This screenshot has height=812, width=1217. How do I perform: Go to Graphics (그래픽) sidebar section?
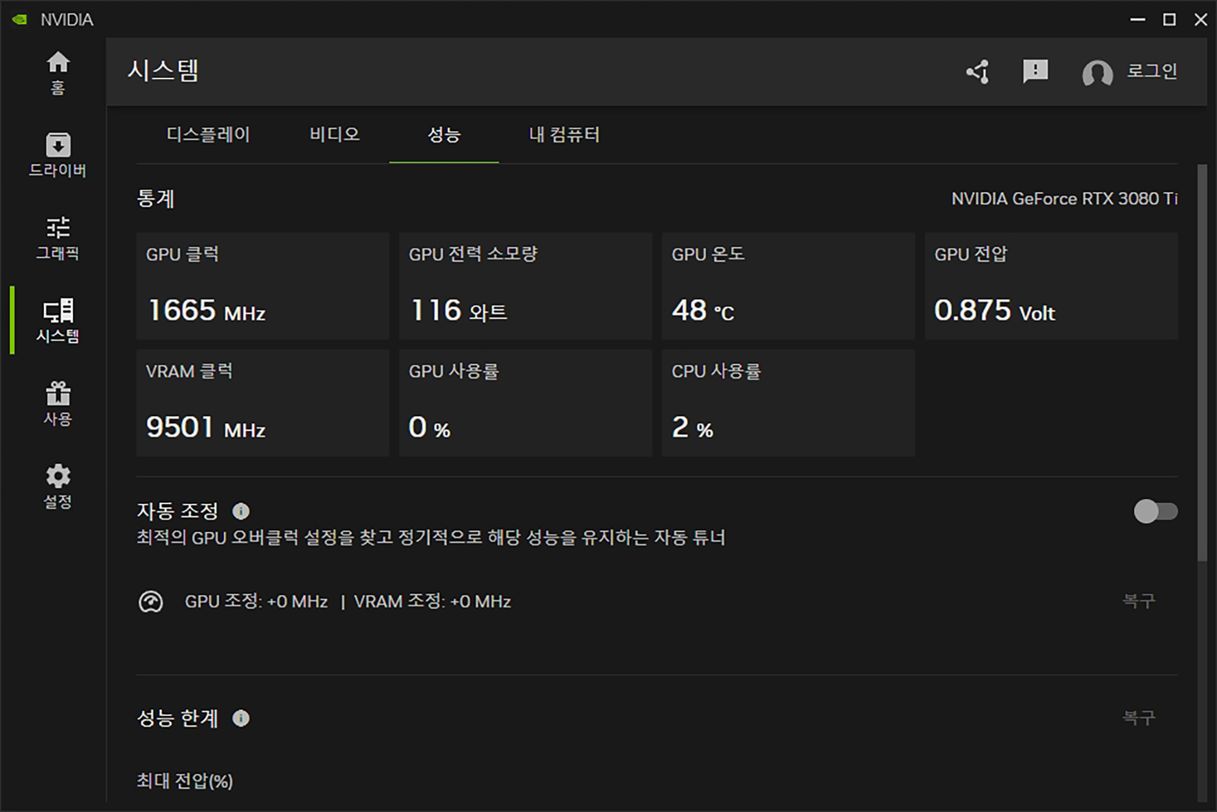coord(58,237)
